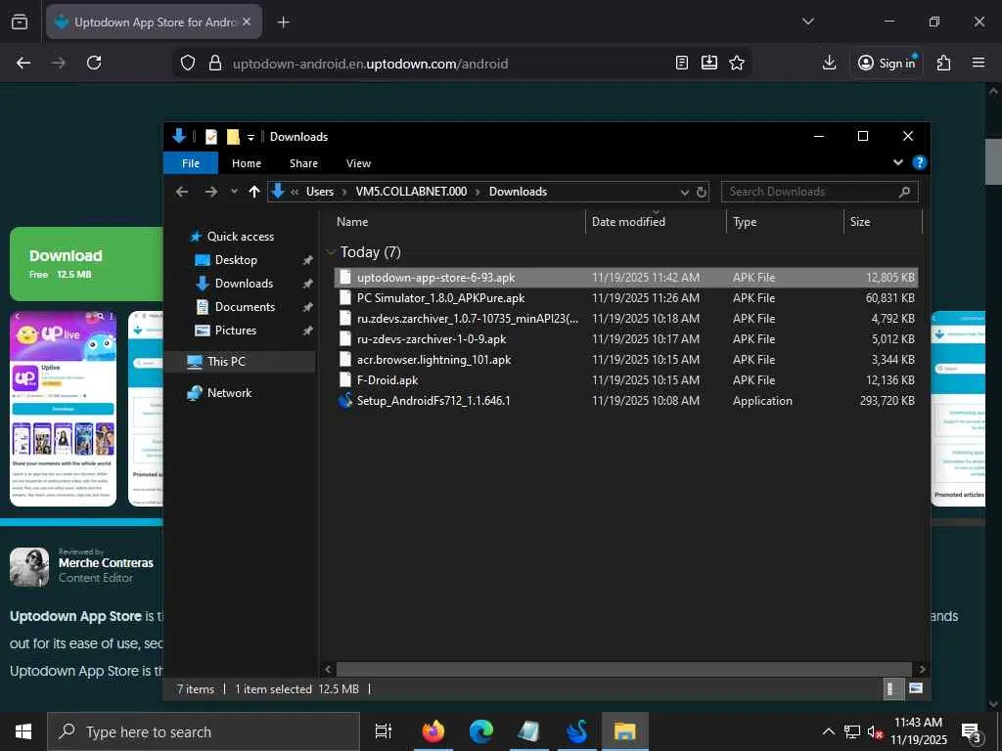Screen dimensions: 1002x751
Task: Open address bar previous locations dropdown
Action: pyautogui.click(x=684, y=193)
